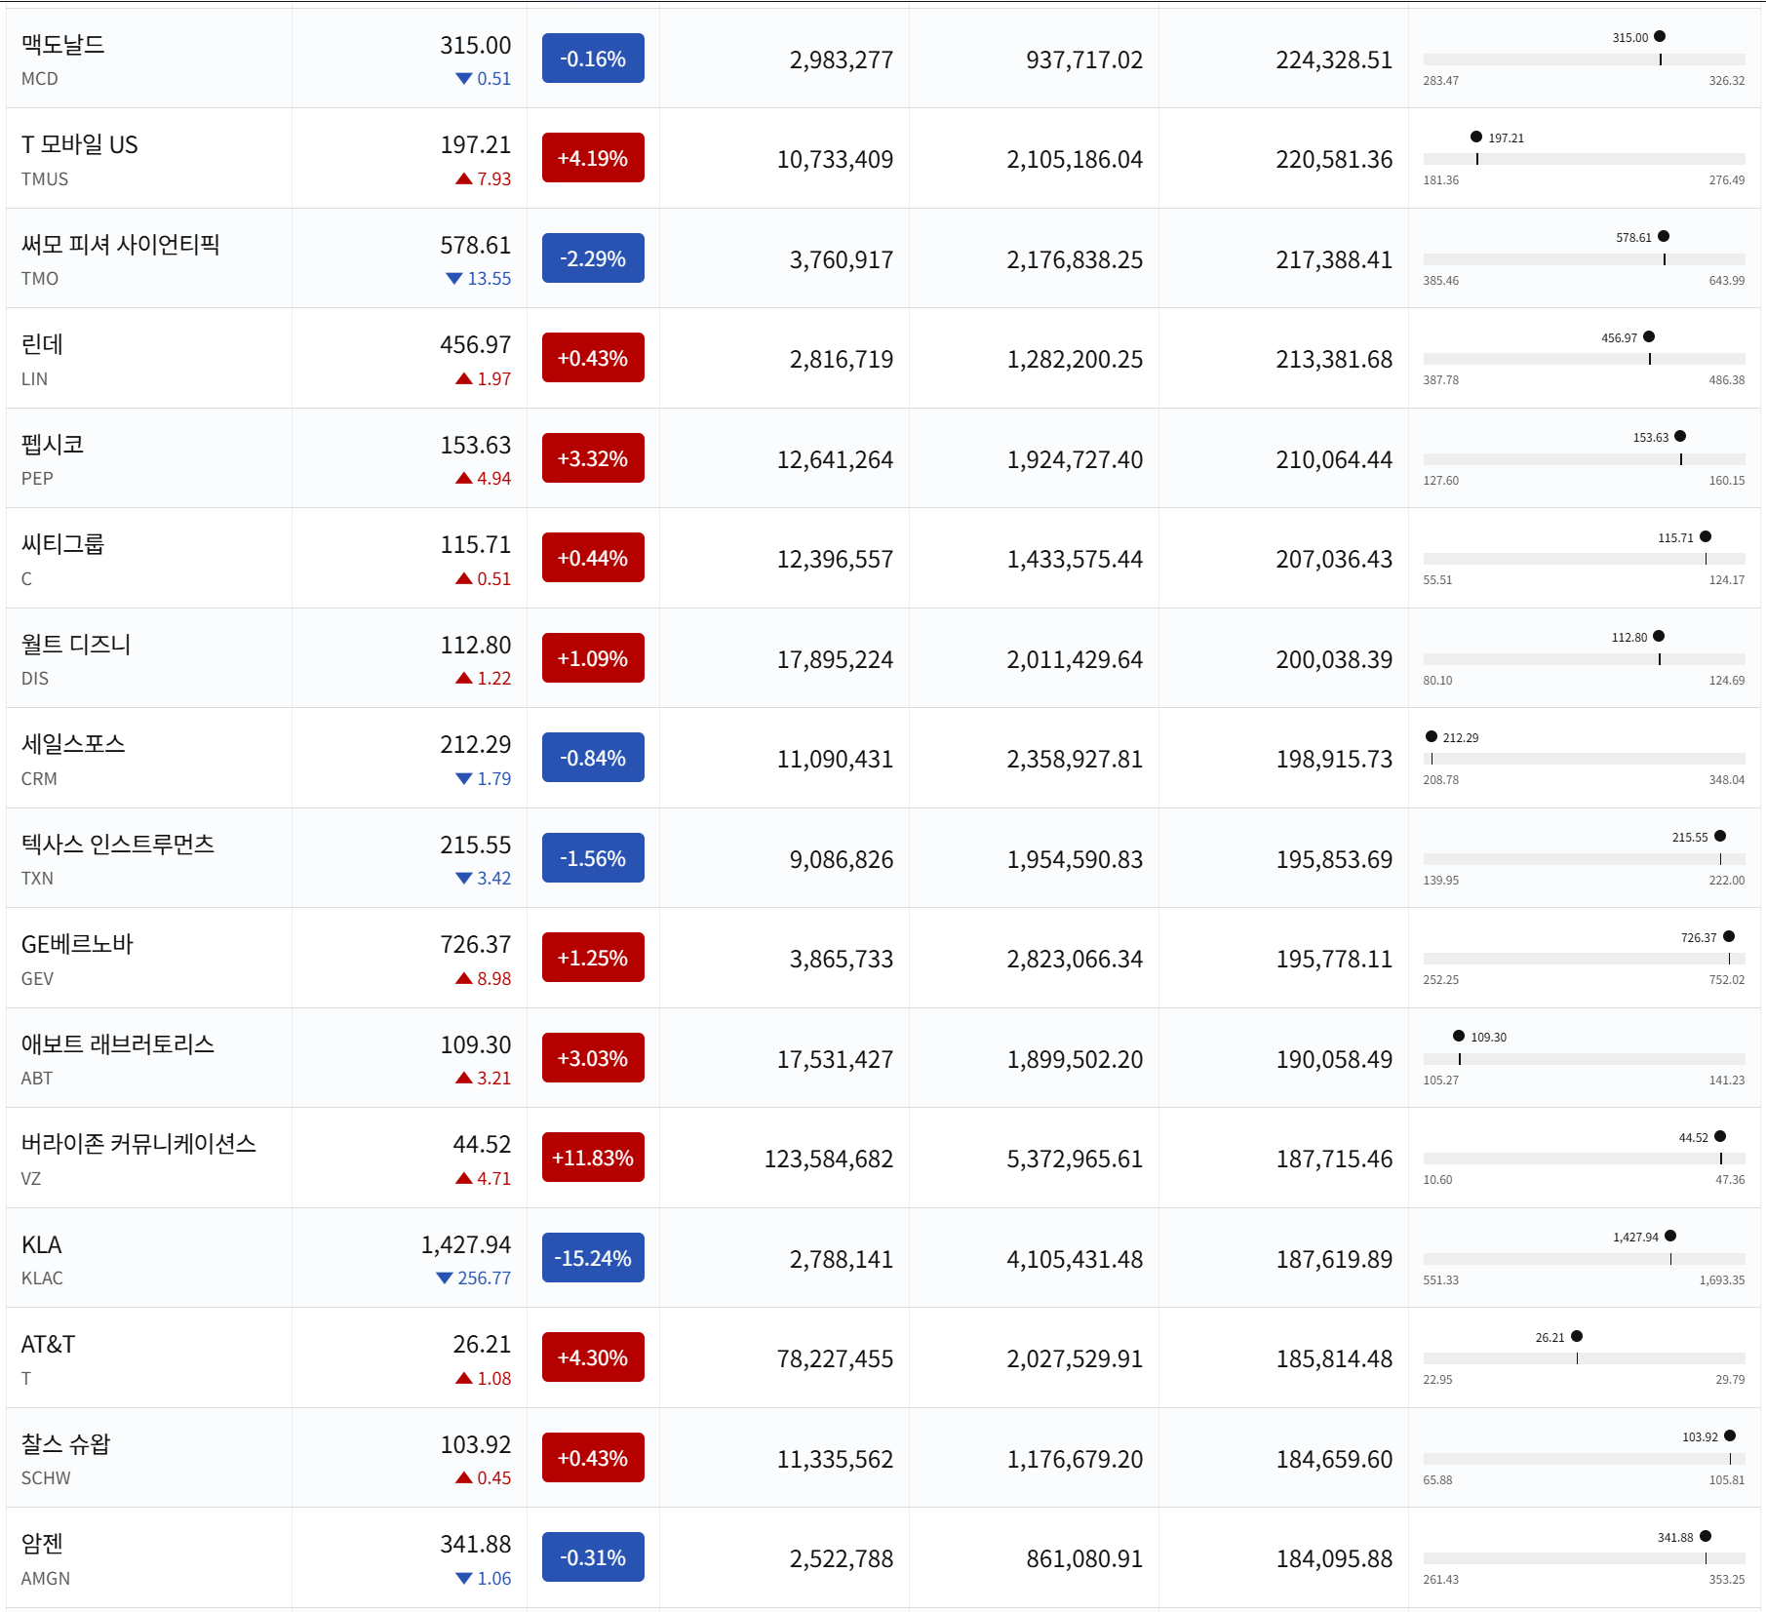The width and height of the screenshot is (1766, 1612).
Task: Select the AT&T stock name
Action: 48,1344
